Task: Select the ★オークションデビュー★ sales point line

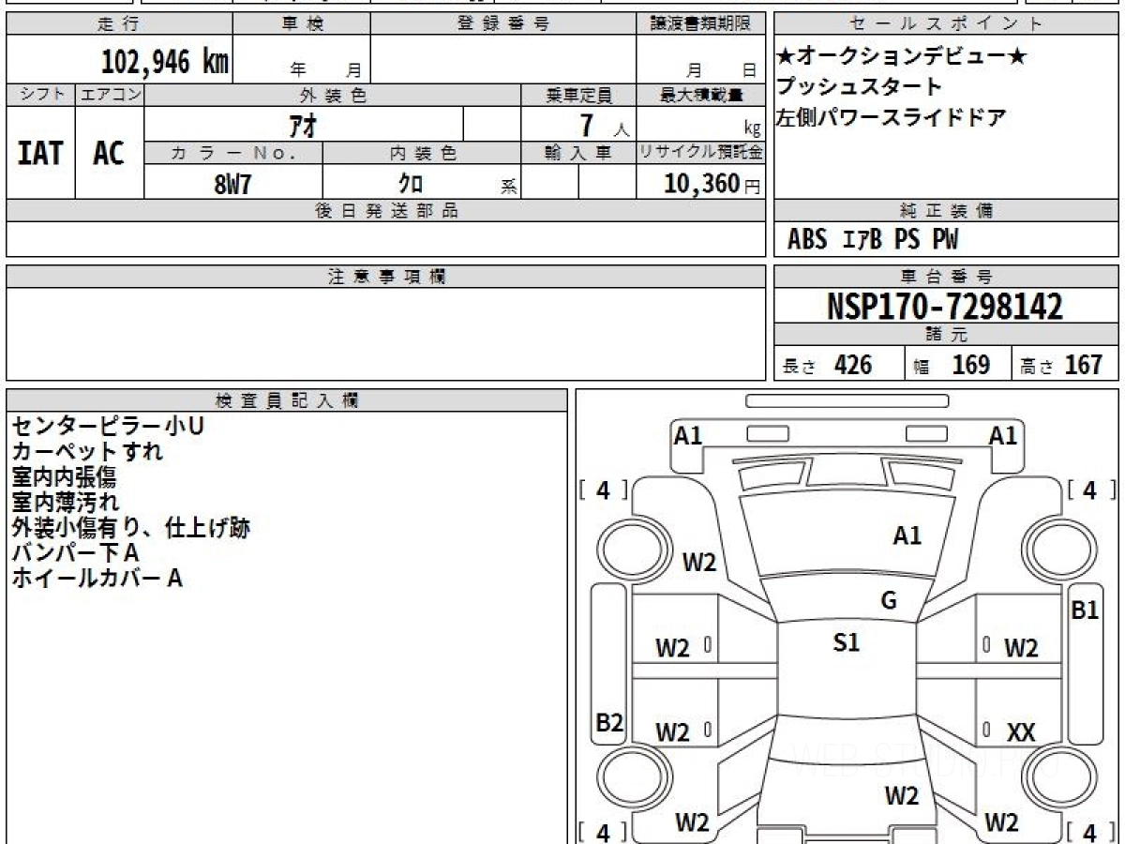Action: [902, 57]
